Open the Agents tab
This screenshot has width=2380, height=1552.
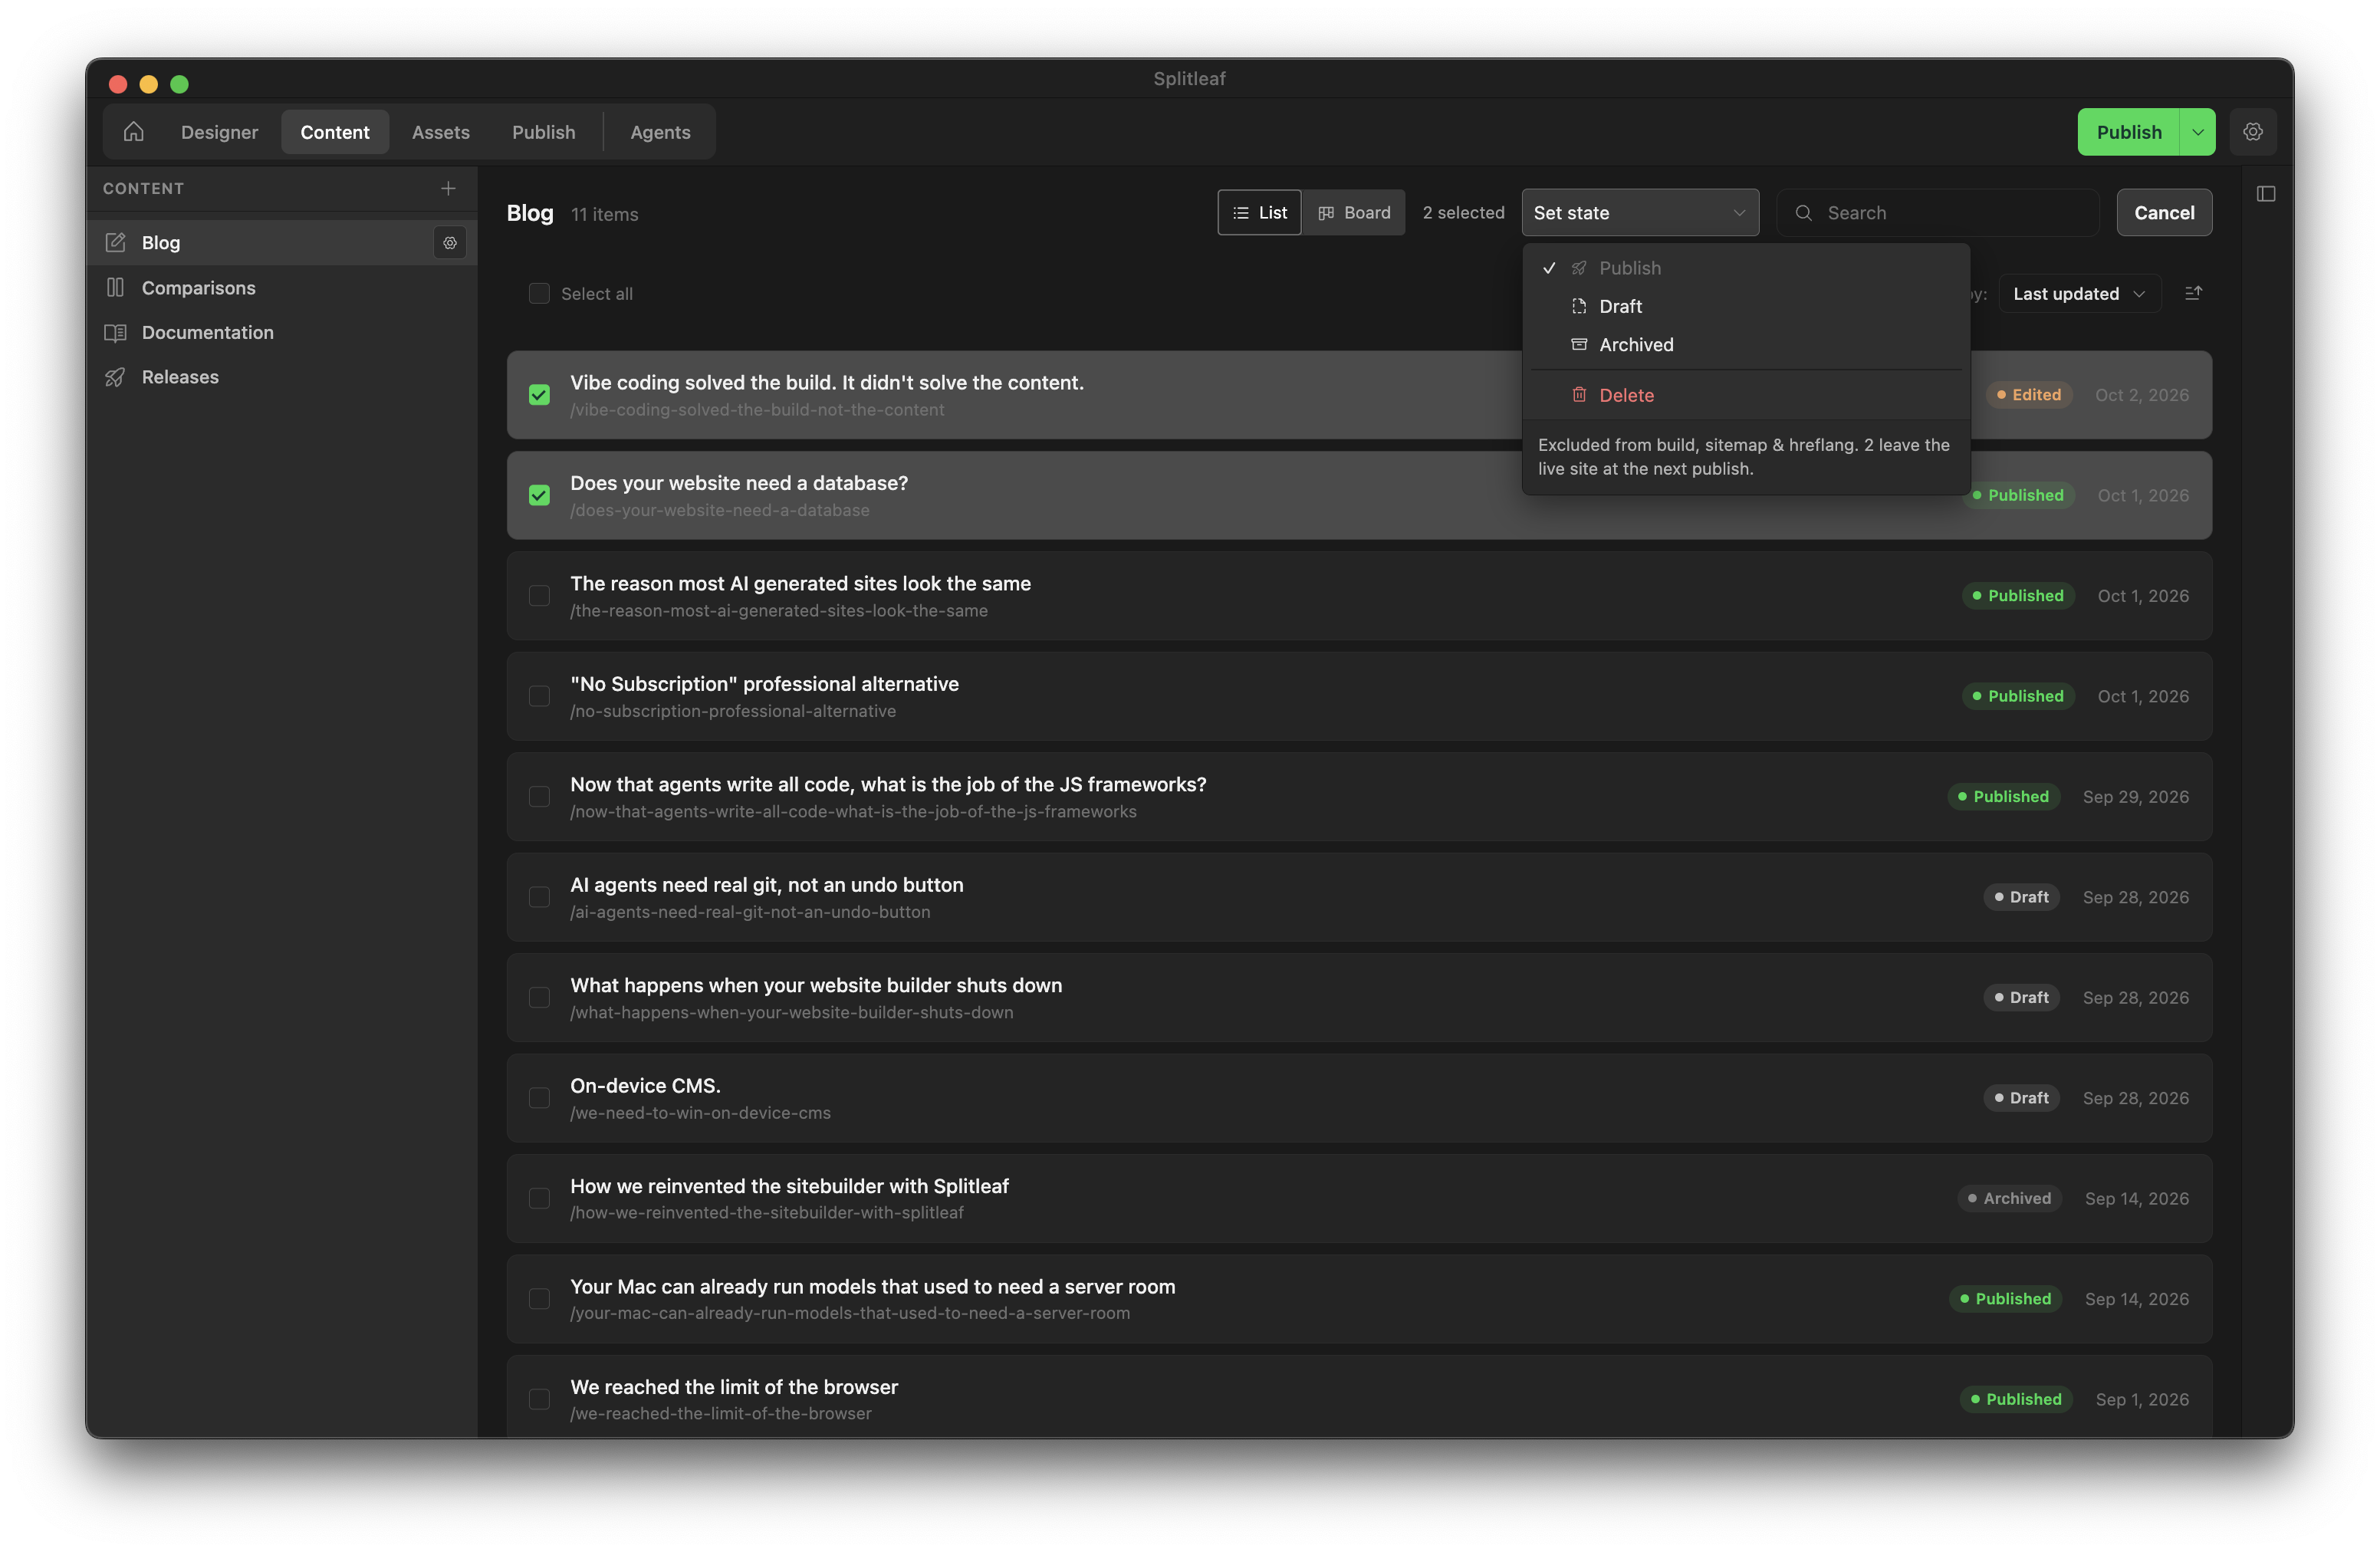(660, 132)
